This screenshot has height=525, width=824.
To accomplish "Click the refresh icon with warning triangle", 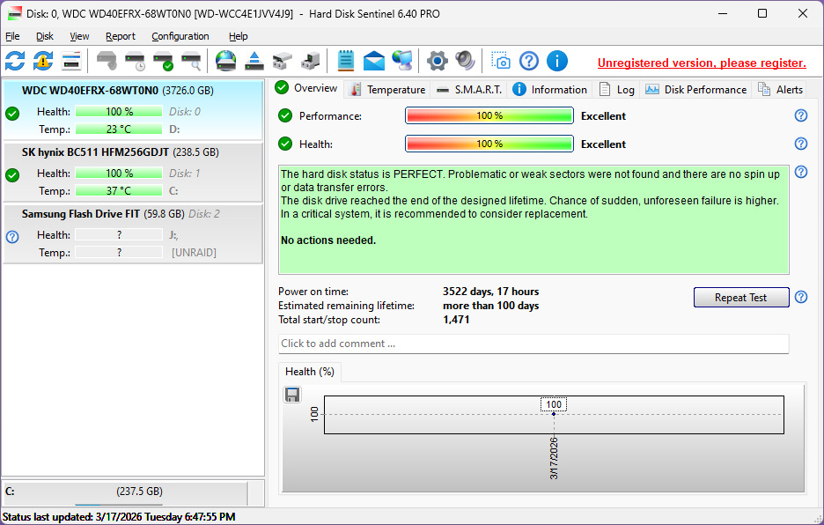I will [43, 61].
